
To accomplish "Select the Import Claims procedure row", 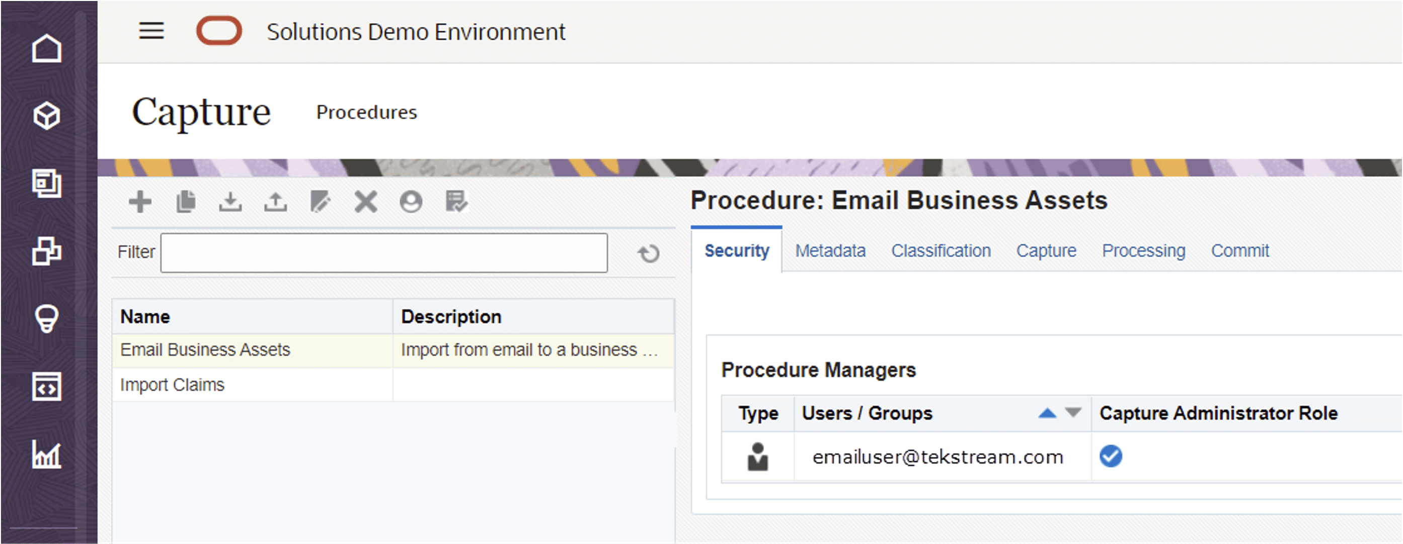I will coord(393,385).
